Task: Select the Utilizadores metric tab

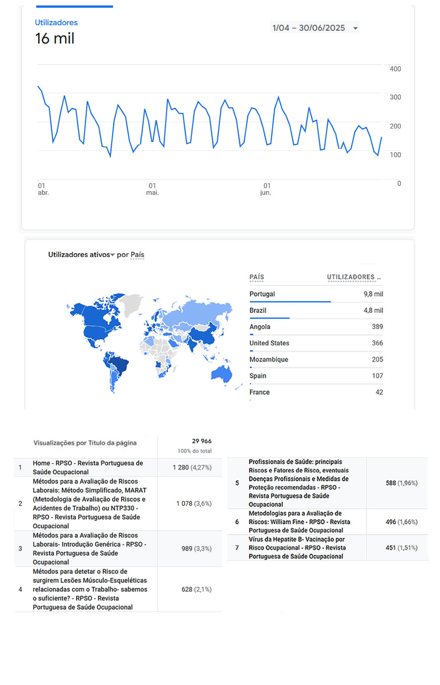Action: [56, 23]
